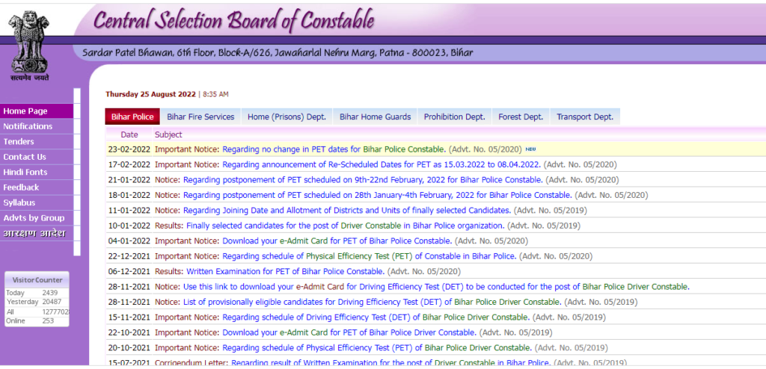
Task: Click the date 17-02-2022
Action: point(129,164)
